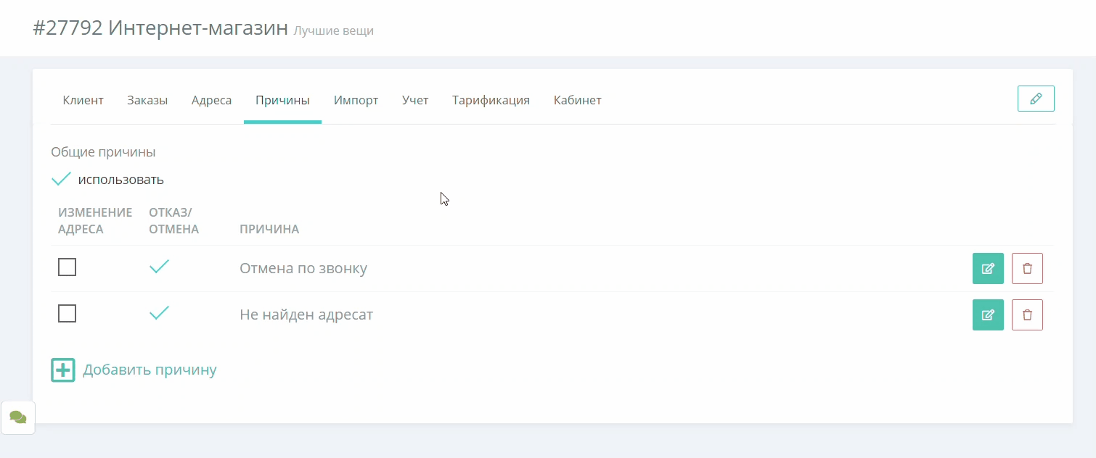Click the 'Не найден адресат' reason text
Image resolution: width=1096 pixels, height=458 pixels.
tap(306, 315)
